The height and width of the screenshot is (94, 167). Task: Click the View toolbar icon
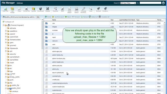tap(91, 9)
